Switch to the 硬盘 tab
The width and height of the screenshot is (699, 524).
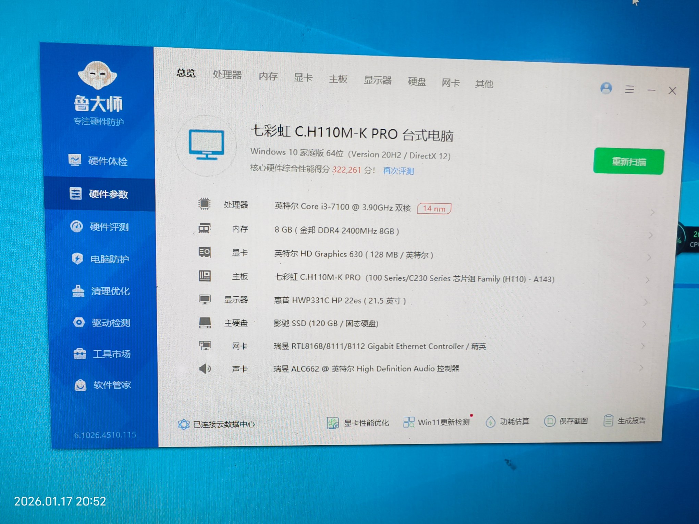point(417,82)
